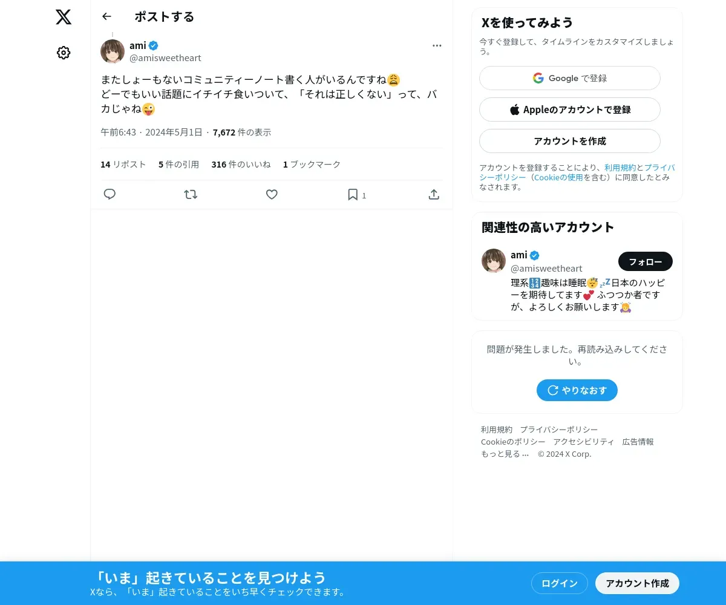
Task: Register with the Apple account button
Action: click(569, 110)
